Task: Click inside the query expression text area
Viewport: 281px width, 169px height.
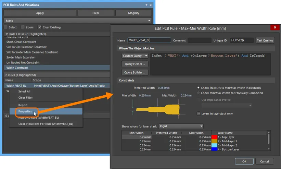Action: (210, 64)
